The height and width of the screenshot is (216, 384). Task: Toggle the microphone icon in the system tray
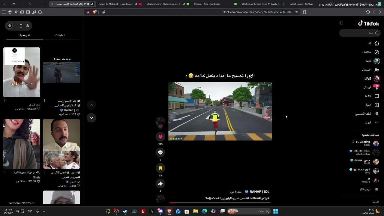[37, 211]
